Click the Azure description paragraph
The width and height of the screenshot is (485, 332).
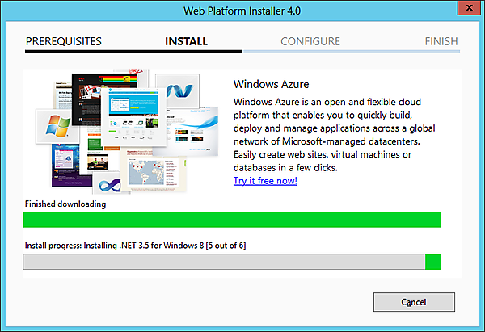[x=334, y=135]
